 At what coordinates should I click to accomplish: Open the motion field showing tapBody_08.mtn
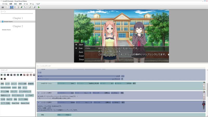(88, 83)
